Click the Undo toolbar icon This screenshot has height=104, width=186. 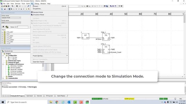click(x=20, y=6)
